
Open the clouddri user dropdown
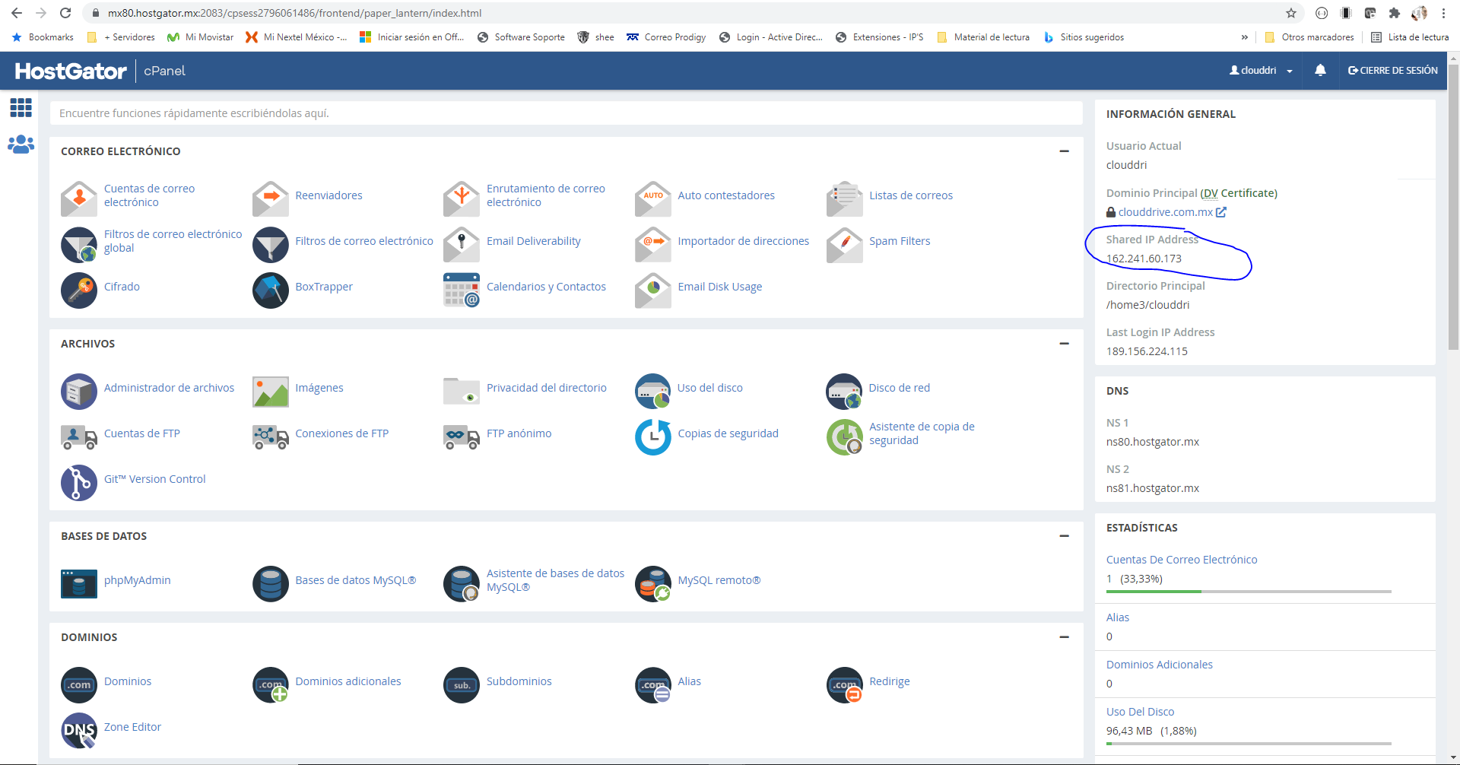point(1261,70)
